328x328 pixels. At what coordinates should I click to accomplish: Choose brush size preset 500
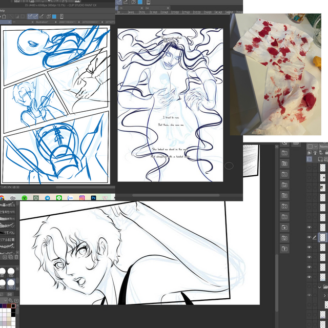(x=11, y=284)
